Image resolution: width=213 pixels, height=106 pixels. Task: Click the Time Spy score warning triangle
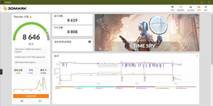[x=31, y=17]
